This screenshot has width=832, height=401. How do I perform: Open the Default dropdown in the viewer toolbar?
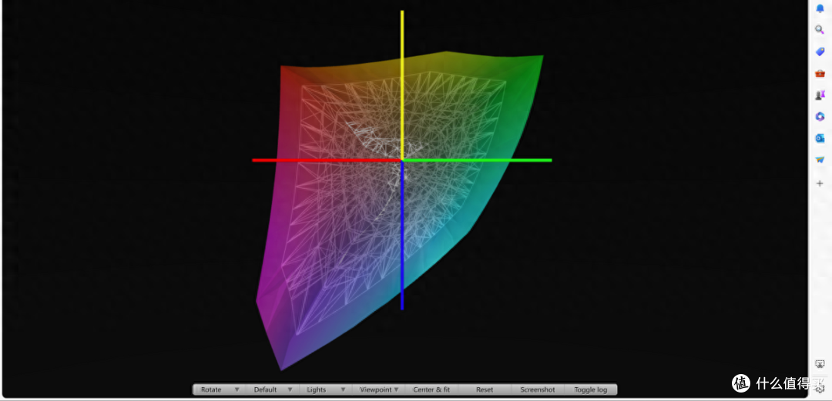point(272,389)
